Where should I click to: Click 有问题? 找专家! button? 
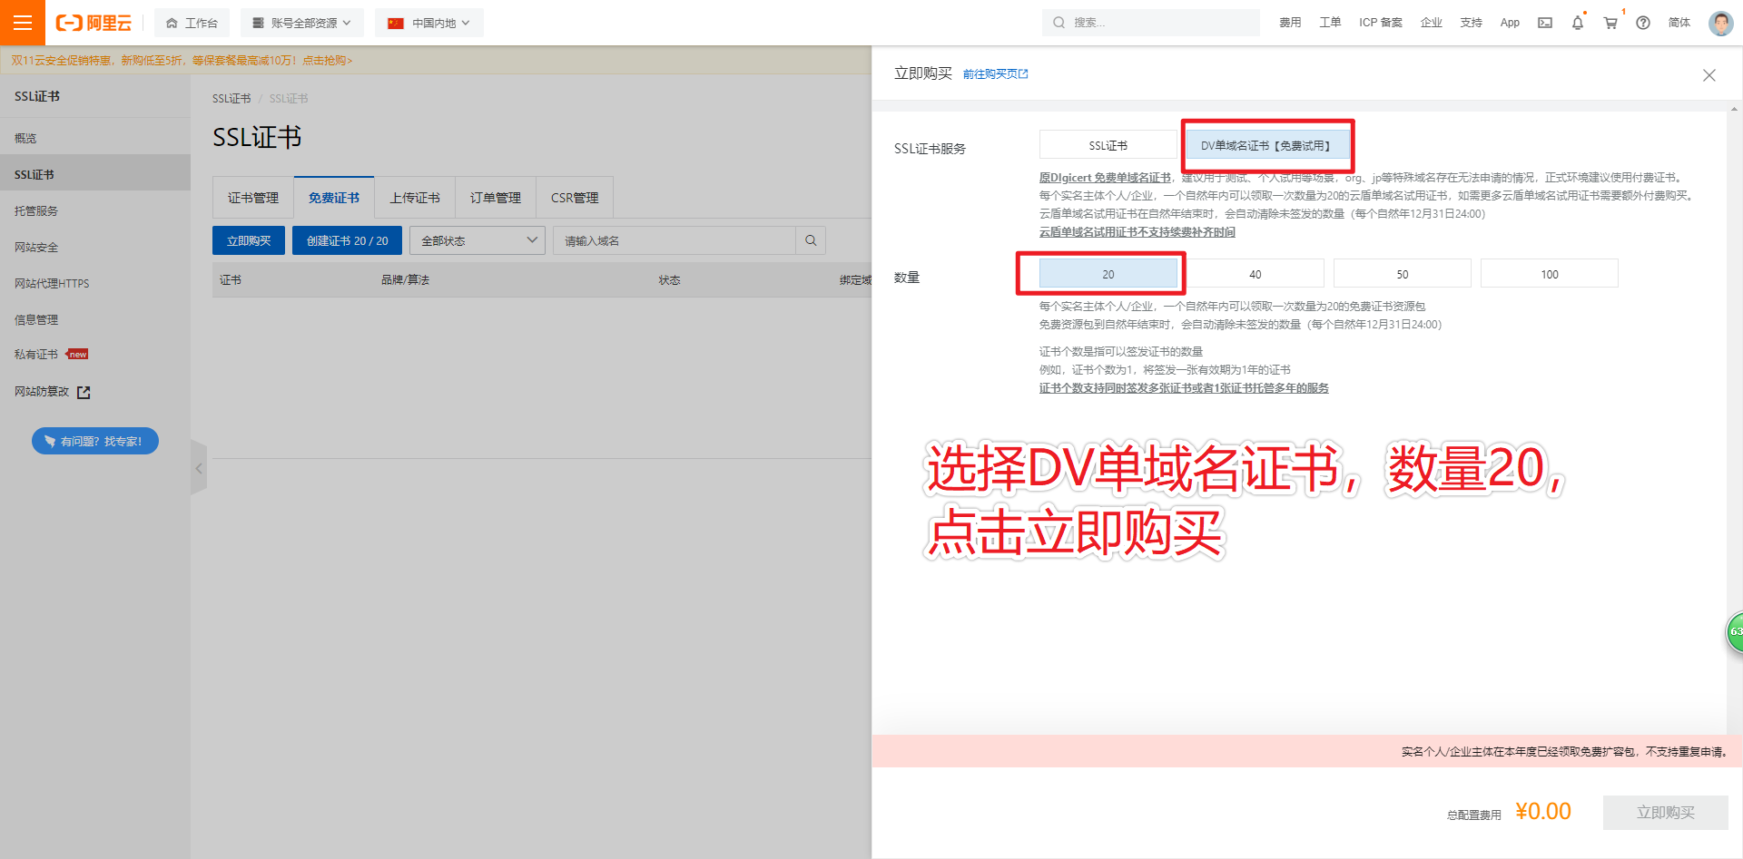pos(95,441)
